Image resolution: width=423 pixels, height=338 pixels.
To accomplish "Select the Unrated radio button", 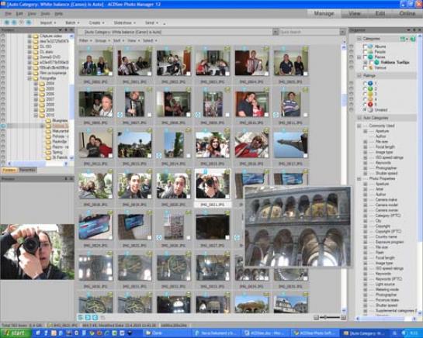I will point(365,110).
